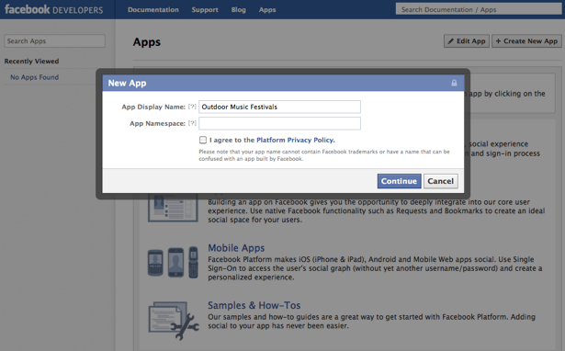Viewport: 565px width, 351px height.
Task: Click the Edit App button
Action: [x=467, y=41]
